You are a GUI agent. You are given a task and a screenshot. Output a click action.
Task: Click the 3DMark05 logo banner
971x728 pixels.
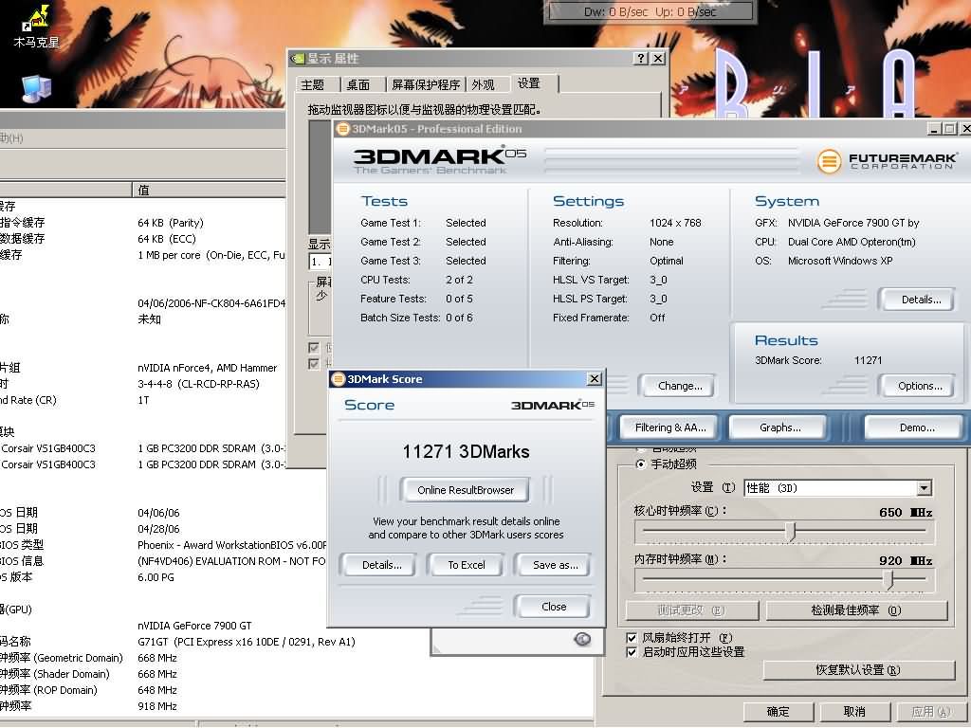[x=440, y=160]
